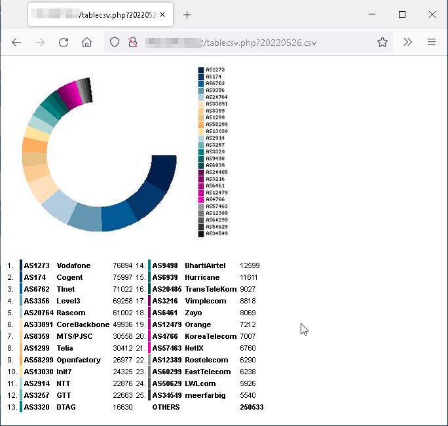Click AS1273 legend color swatch

[201, 69]
